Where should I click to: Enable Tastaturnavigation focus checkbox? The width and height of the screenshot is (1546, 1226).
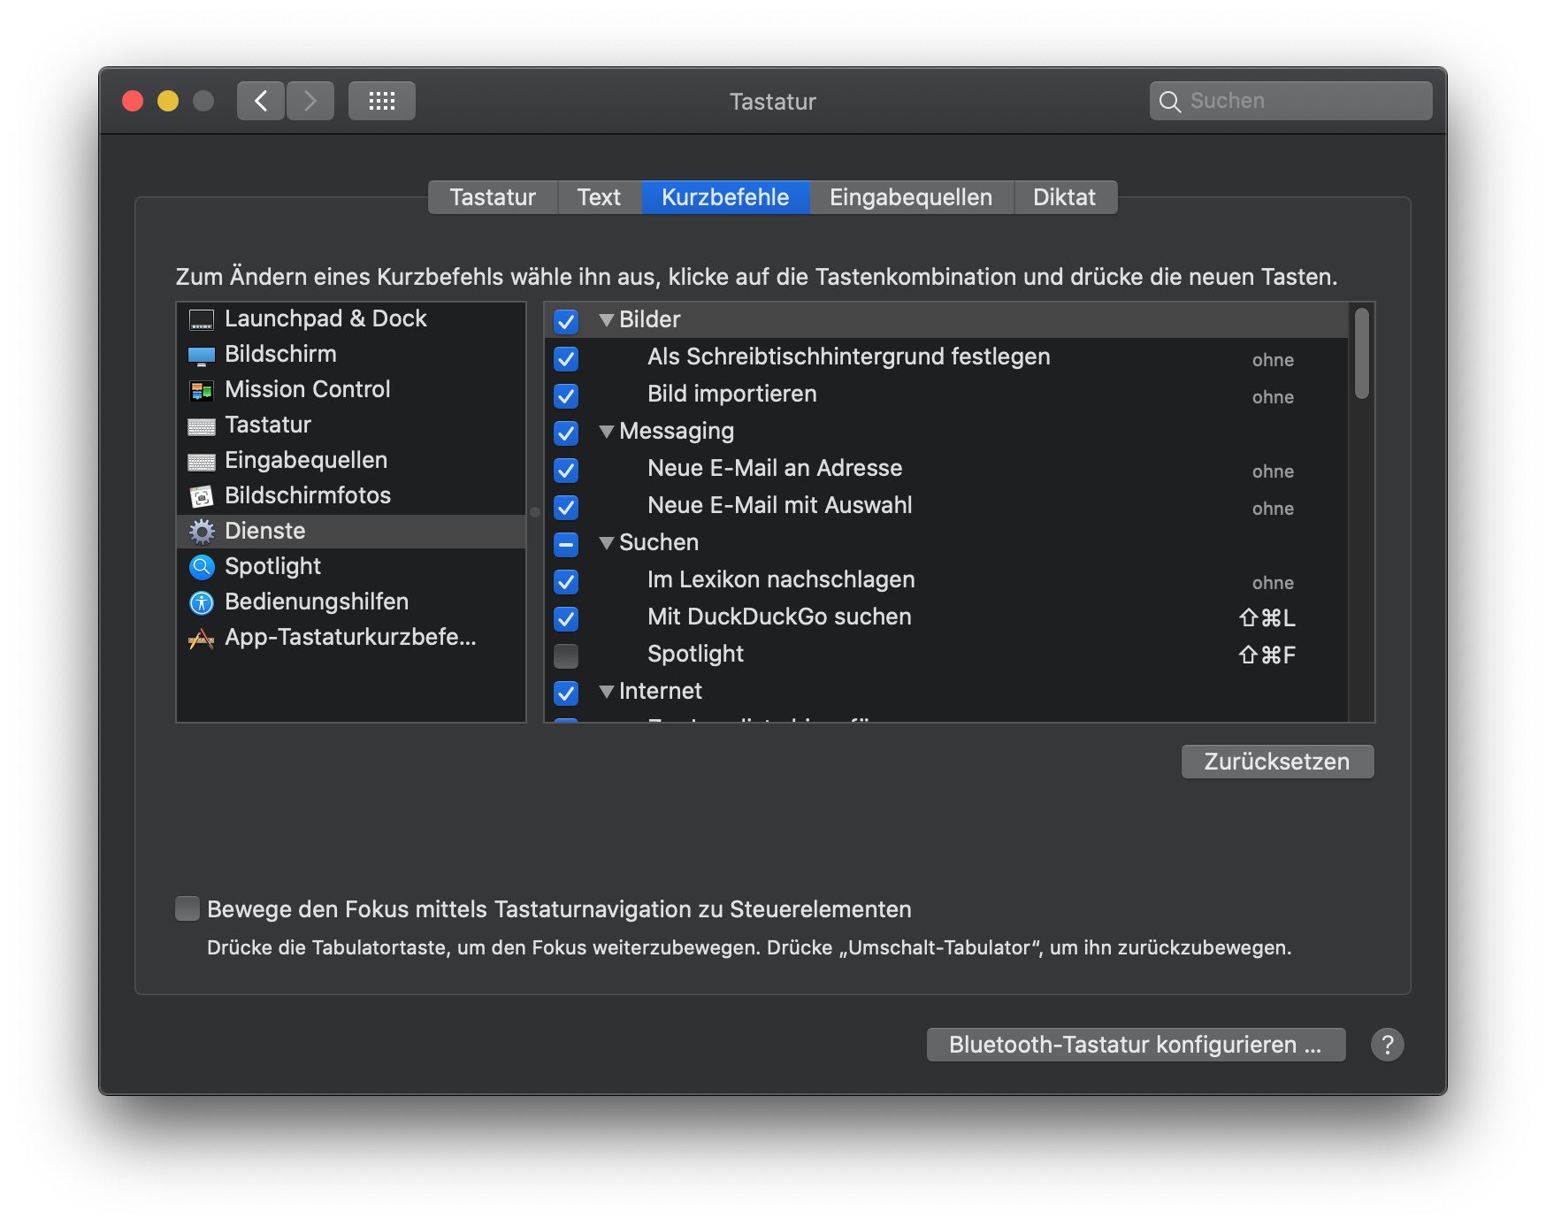click(188, 908)
